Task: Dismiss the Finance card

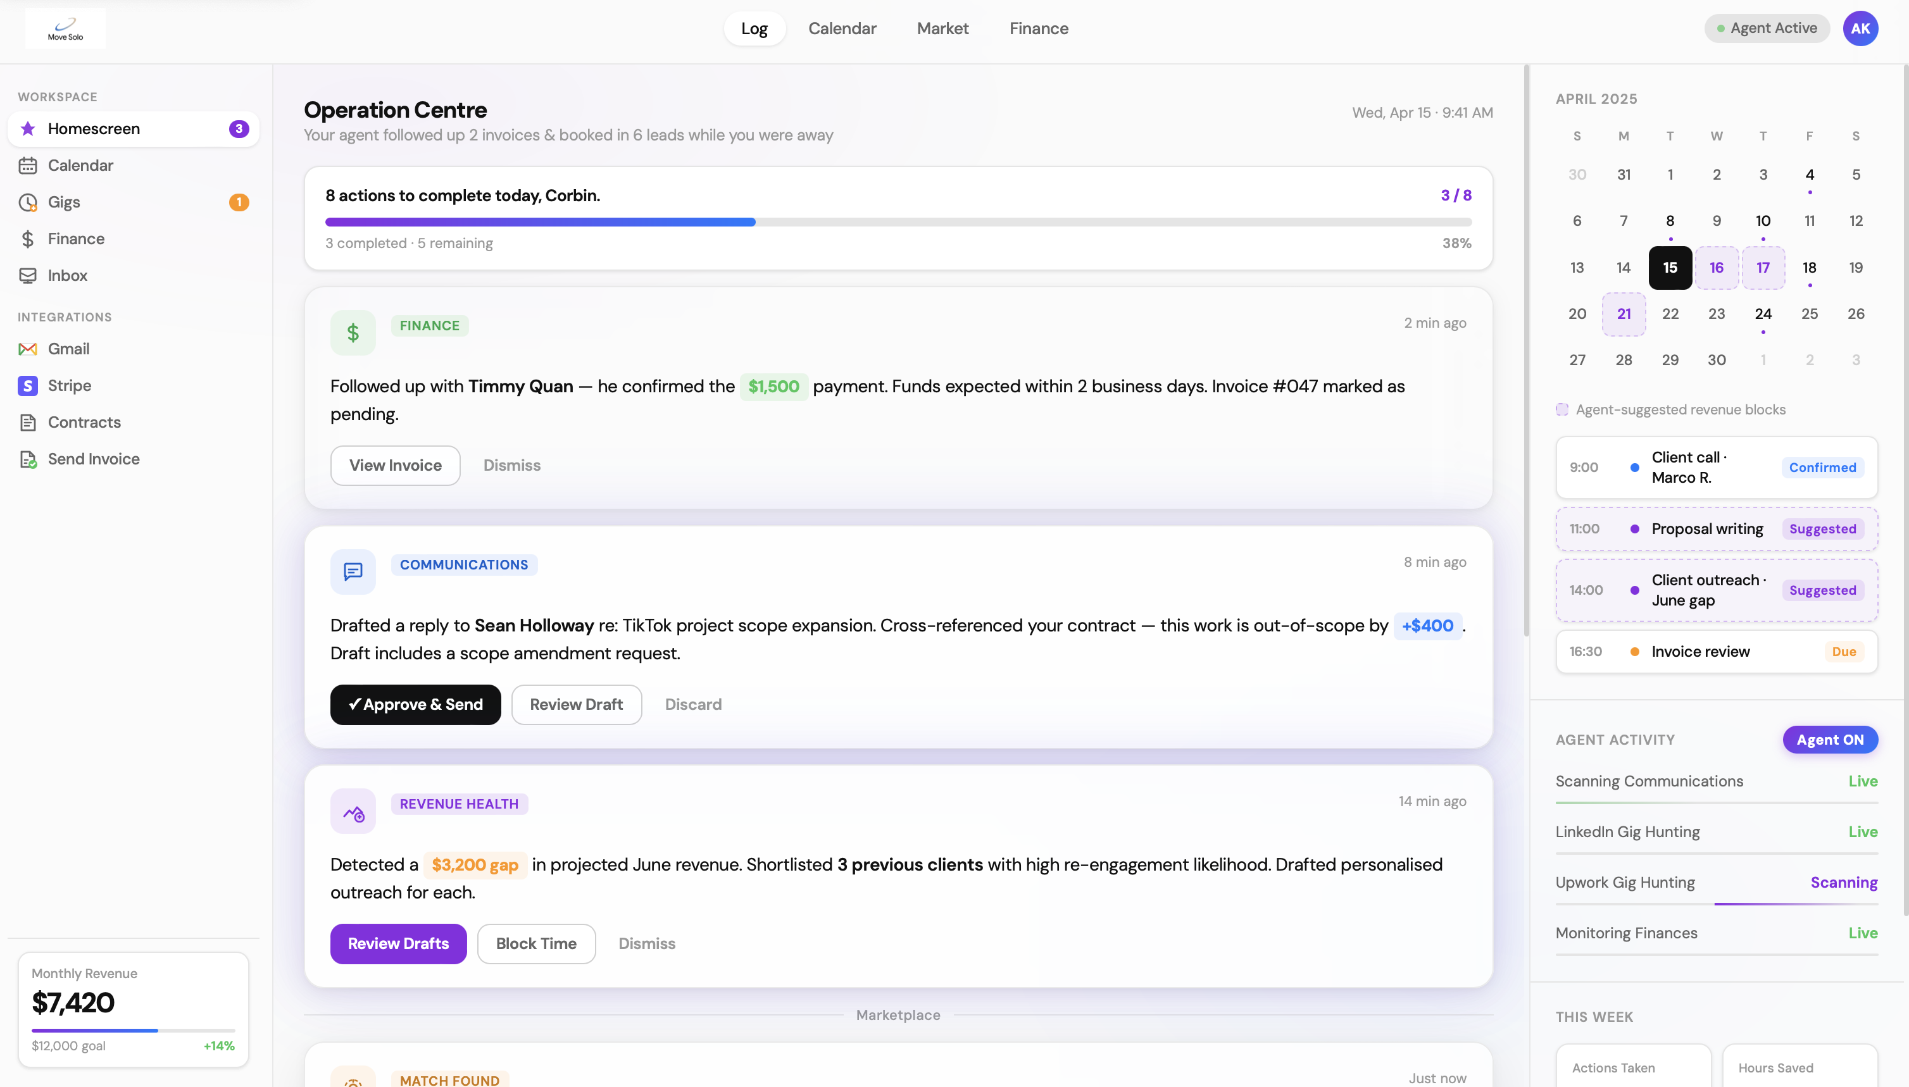Action: click(x=511, y=465)
